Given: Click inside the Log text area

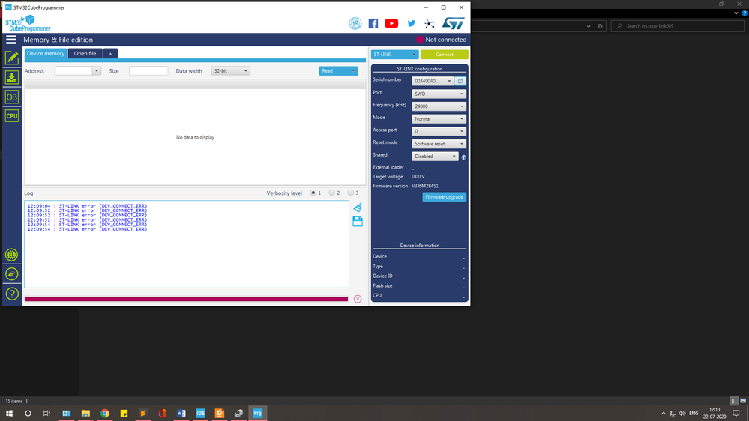Looking at the screenshot, I should [187, 244].
